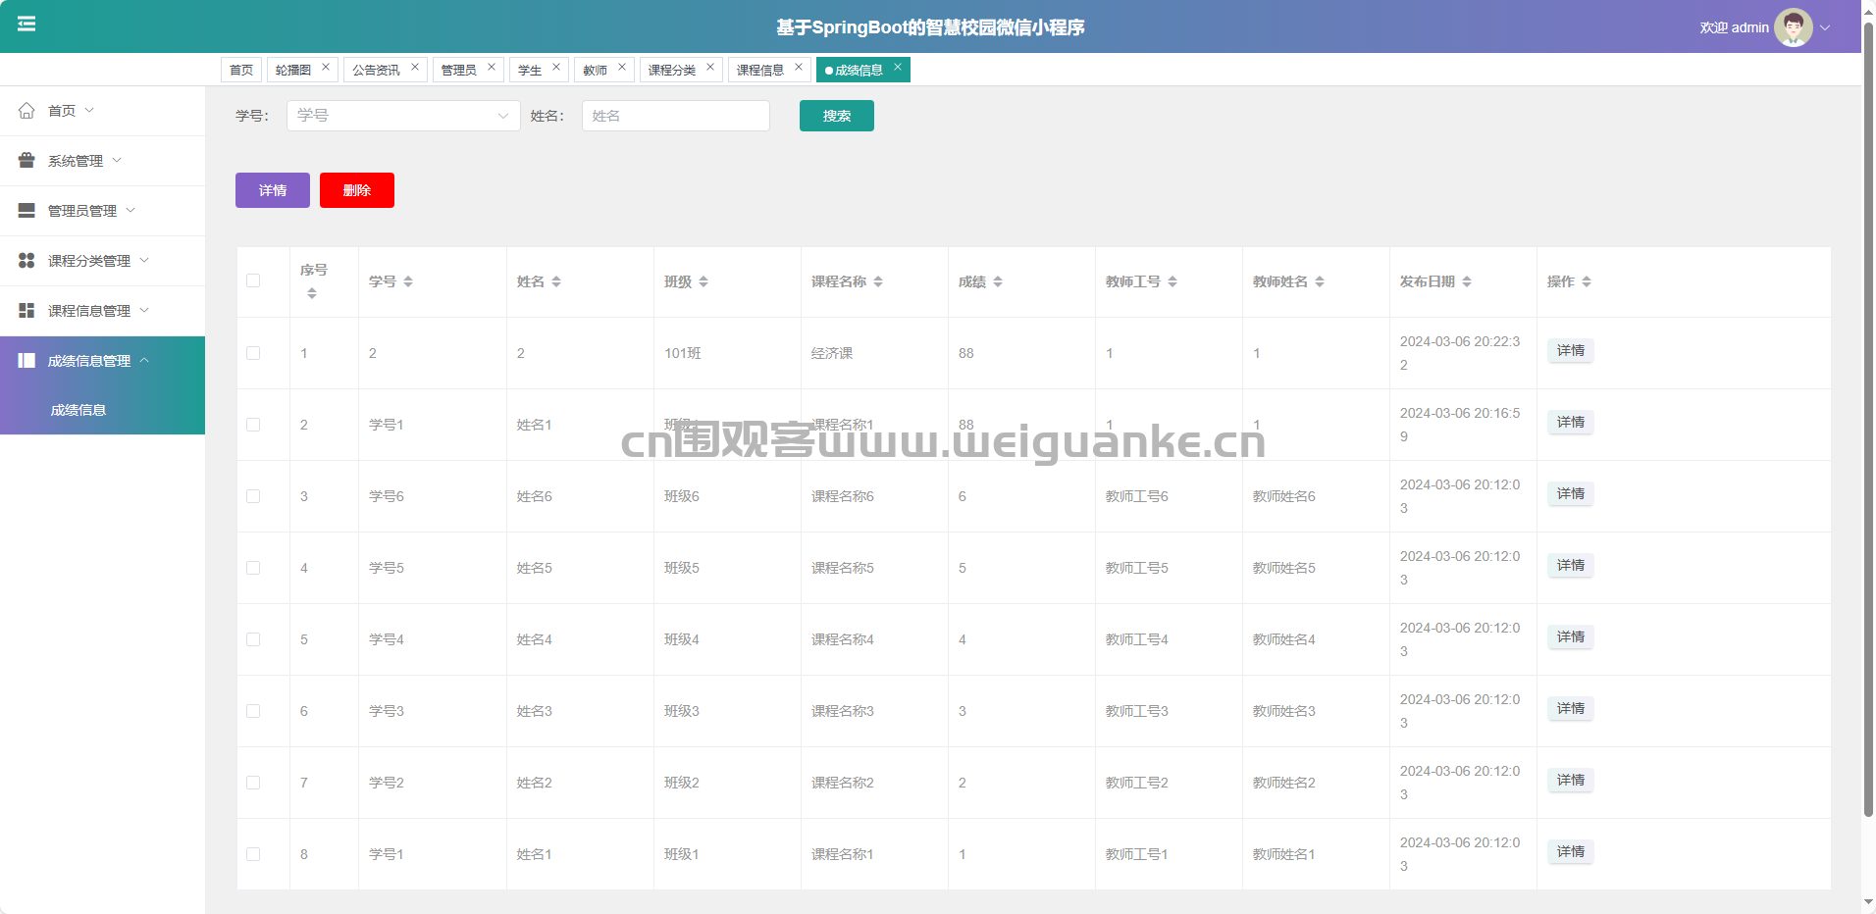Close the 轮播图 tab
The height and width of the screenshot is (914, 1876).
pyautogui.click(x=326, y=68)
